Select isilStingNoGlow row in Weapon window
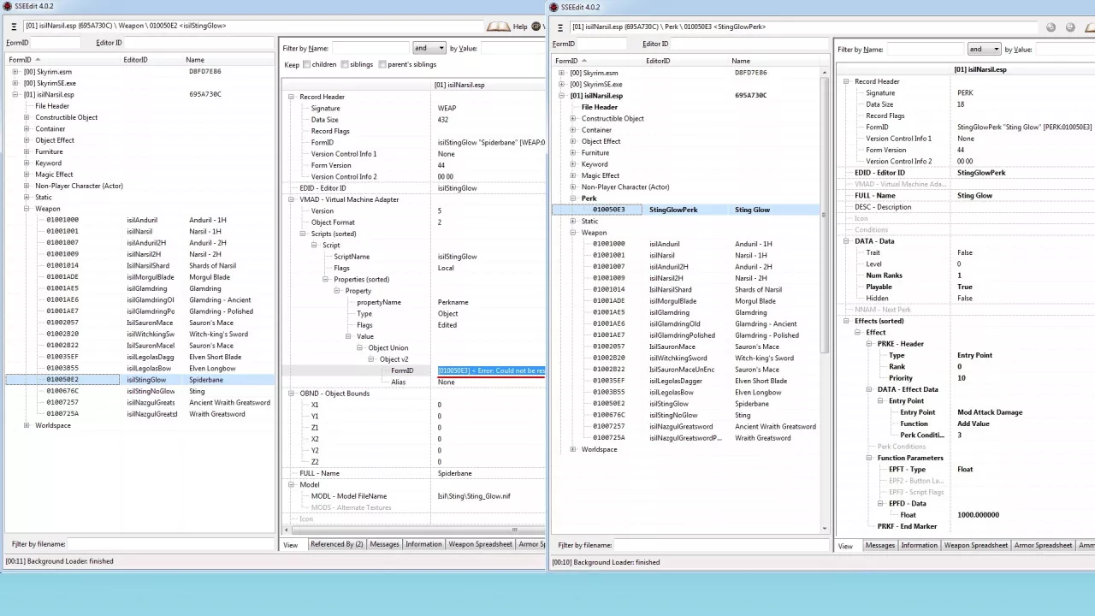The image size is (1095, 616). 139,391
